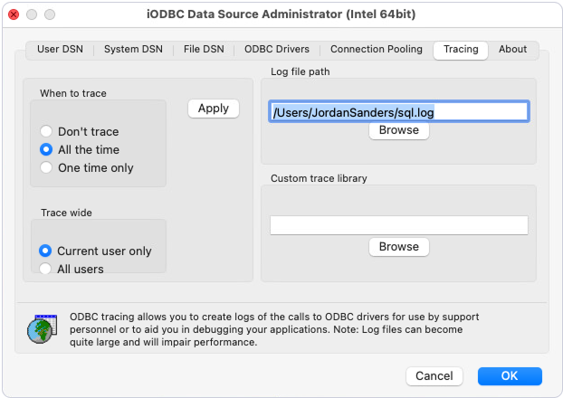Image resolution: width=563 pixels, height=398 pixels.
Task: Click the ODBC globe icon
Action: click(x=42, y=328)
